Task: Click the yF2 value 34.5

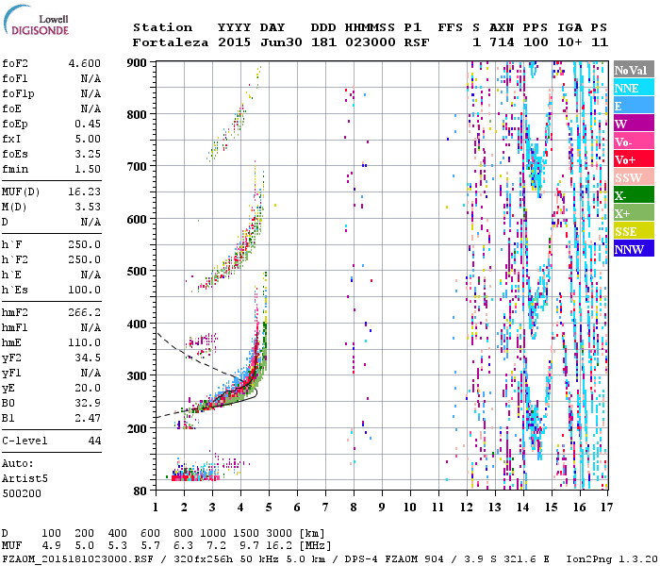Action: [x=88, y=358]
